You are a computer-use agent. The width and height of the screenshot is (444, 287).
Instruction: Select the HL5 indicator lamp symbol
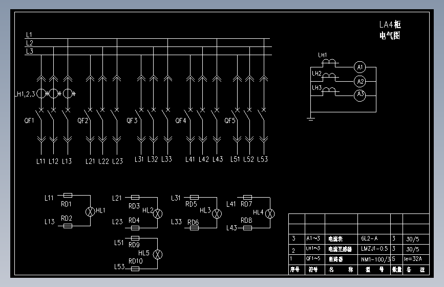(158, 254)
